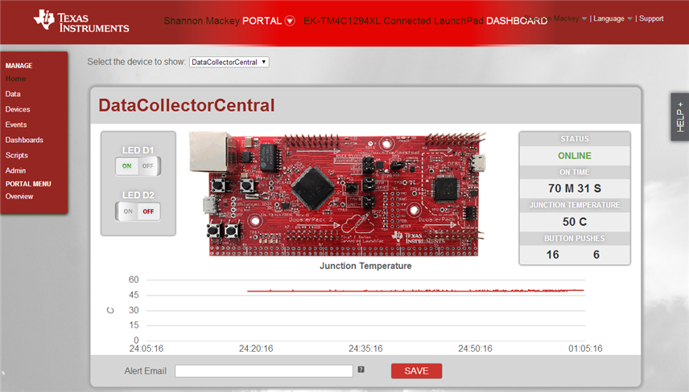Click button pushes count 16

[x=552, y=255]
